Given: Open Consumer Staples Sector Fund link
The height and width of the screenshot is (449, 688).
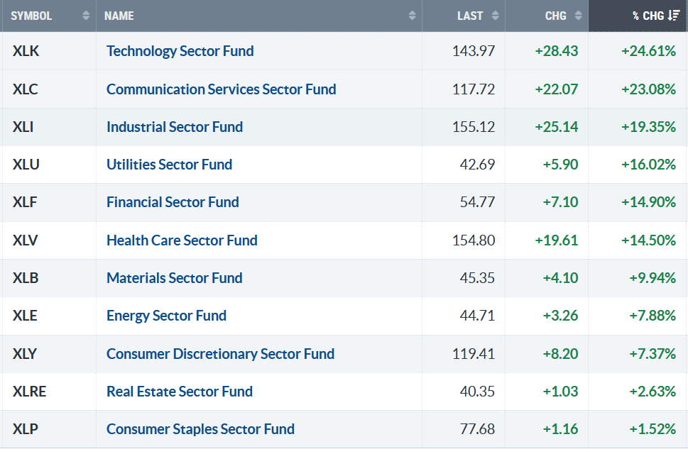Looking at the screenshot, I should (x=200, y=429).
